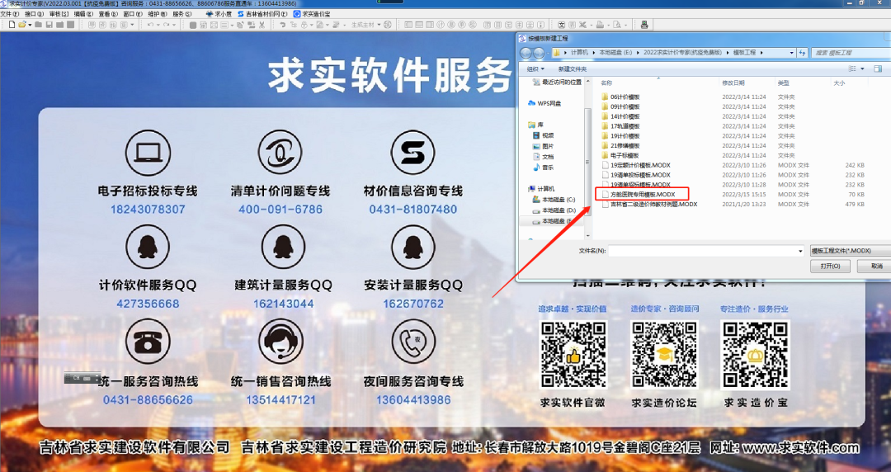This screenshot has height=472, width=891.
Task: Expand the 生成主材 toolbar dropdown
Action: coord(378,25)
